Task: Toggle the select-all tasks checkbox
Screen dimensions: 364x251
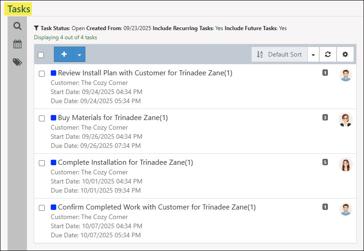Action: tap(41, 55)
